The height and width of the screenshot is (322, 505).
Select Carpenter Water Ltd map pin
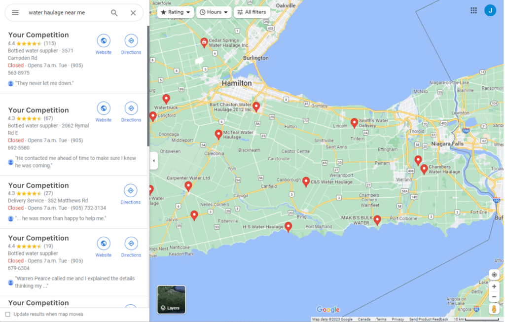[188, 186]
